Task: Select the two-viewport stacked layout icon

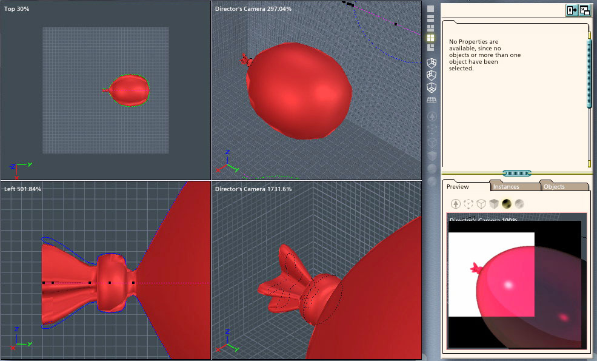Action: [431, 19]
